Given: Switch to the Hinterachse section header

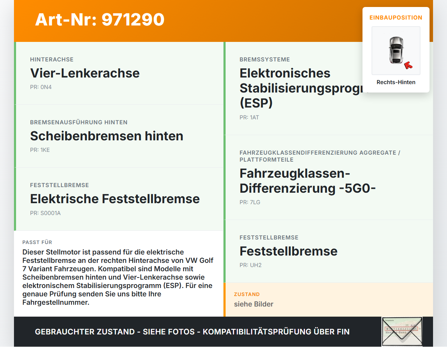Looking at the screenshot, I should click(x=52, y=59).
